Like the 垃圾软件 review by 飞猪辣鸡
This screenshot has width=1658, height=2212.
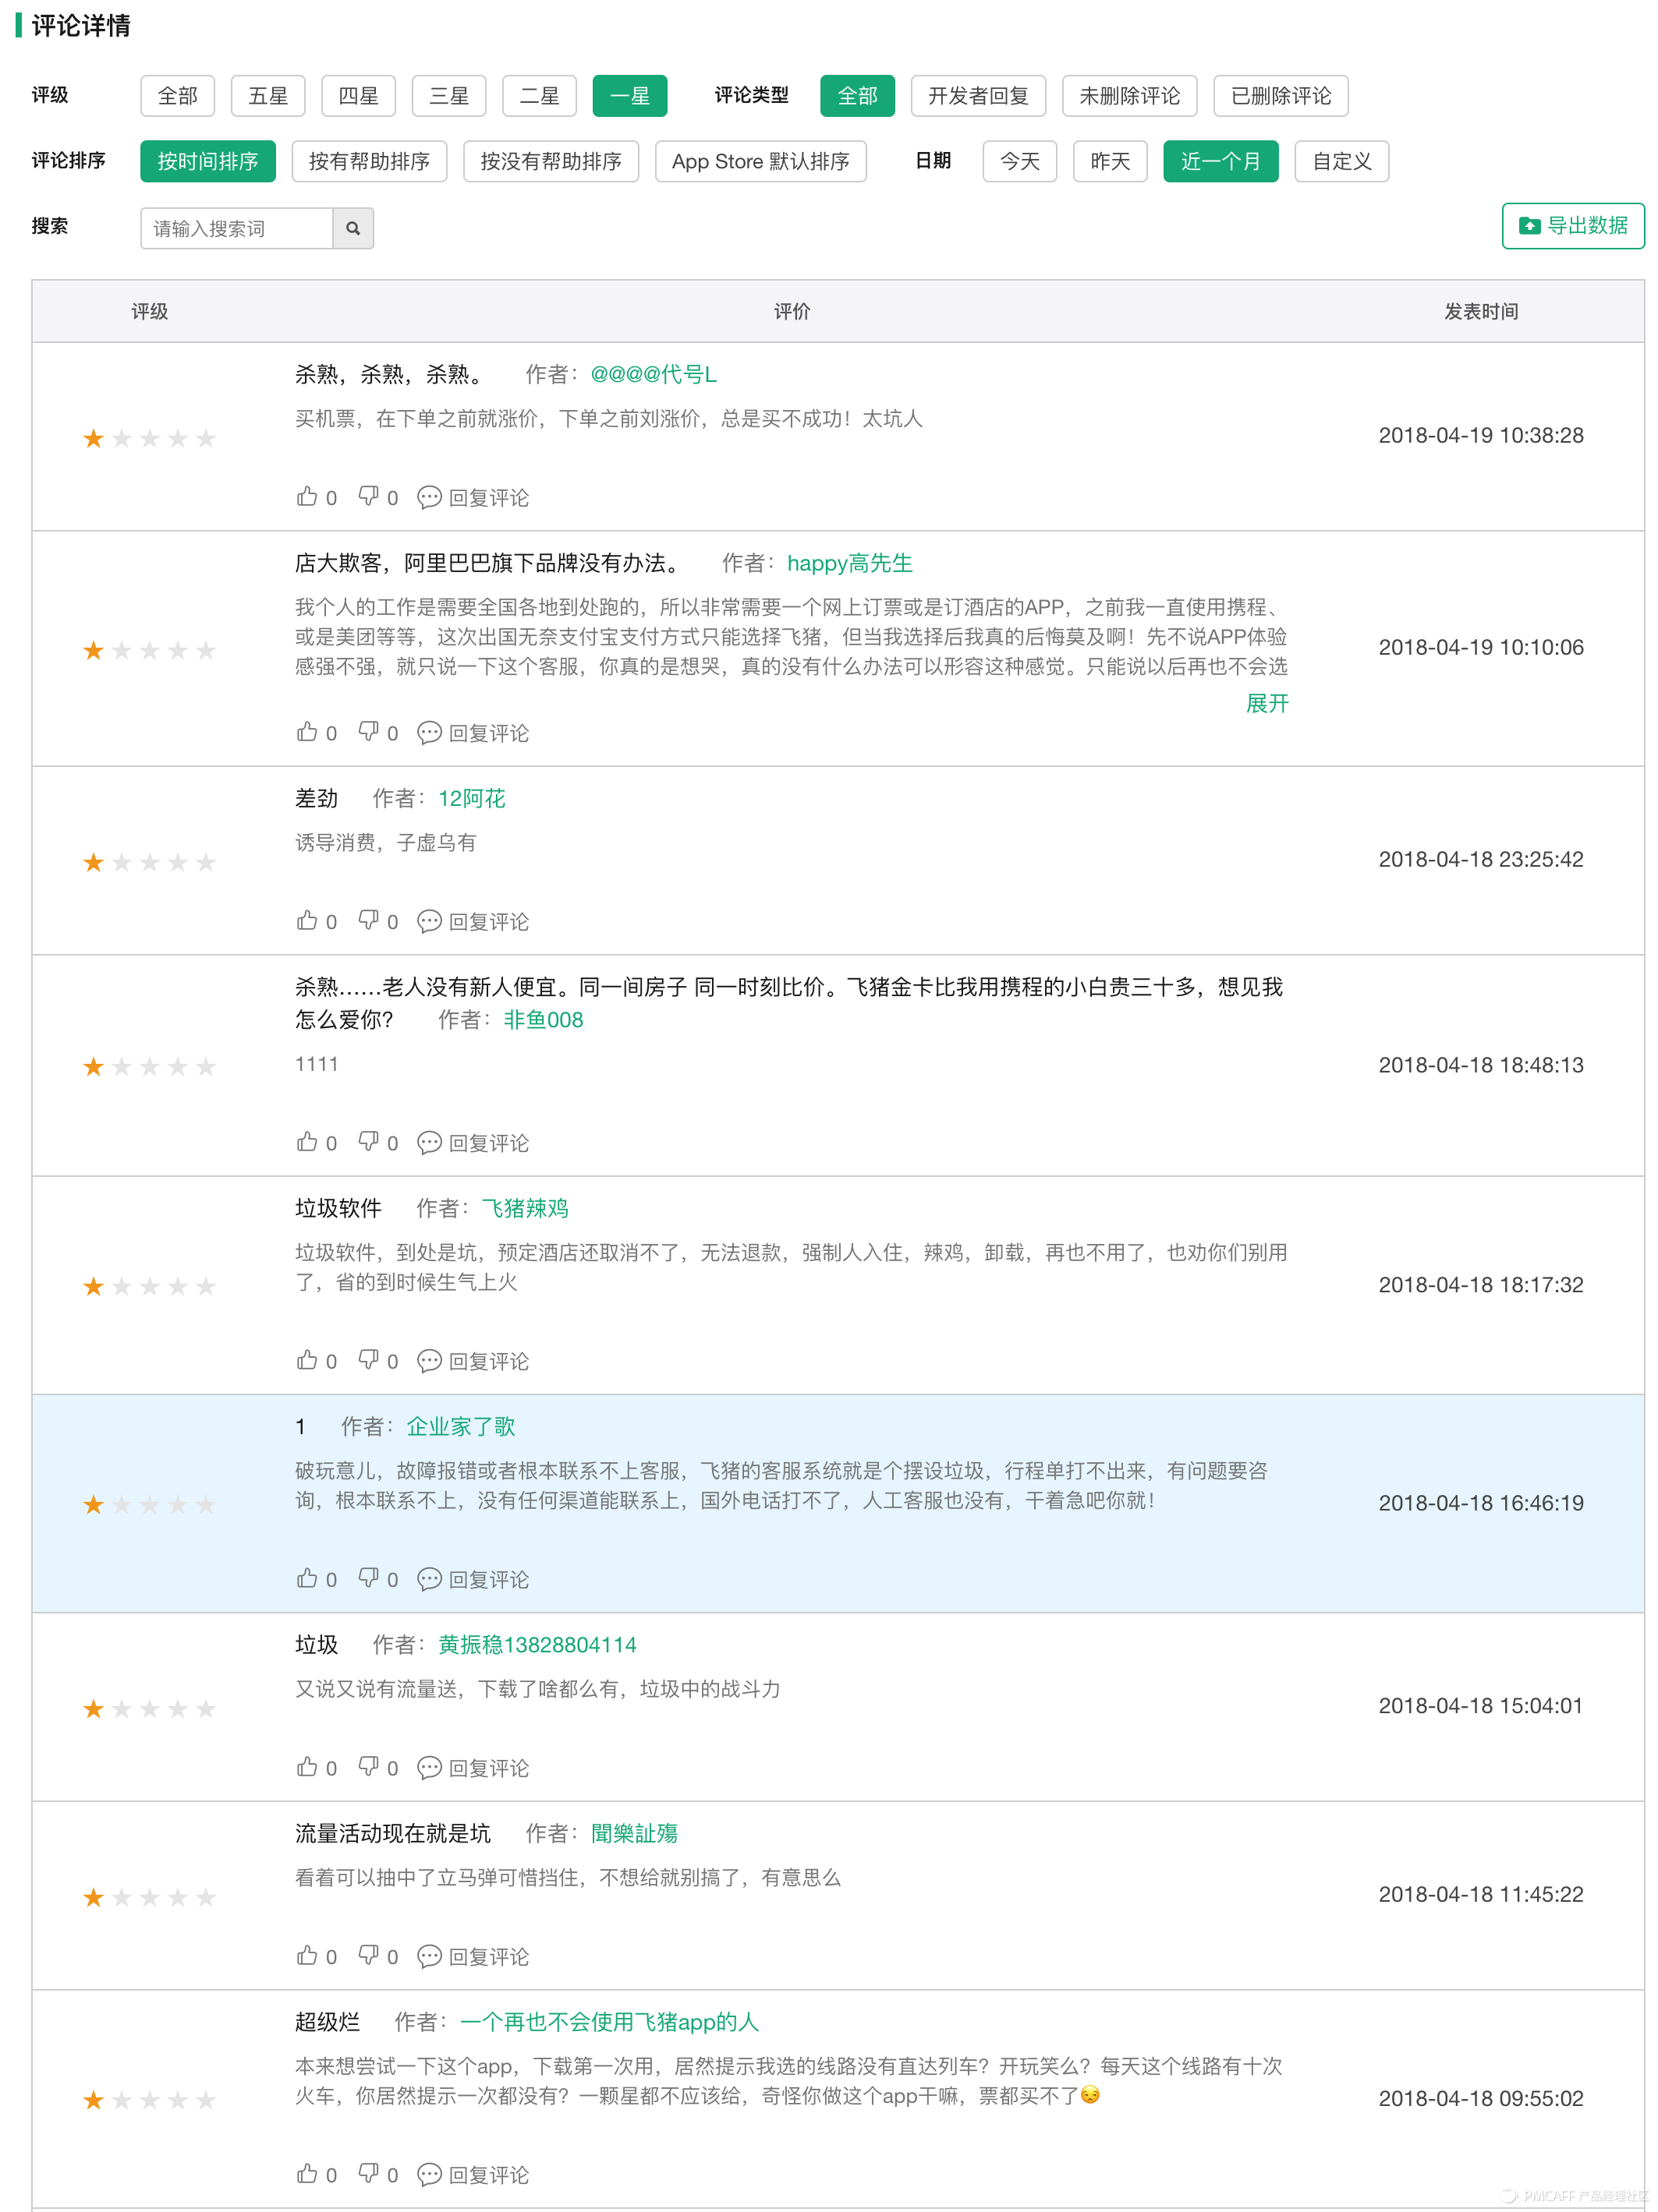click(x=307, y=1361)
